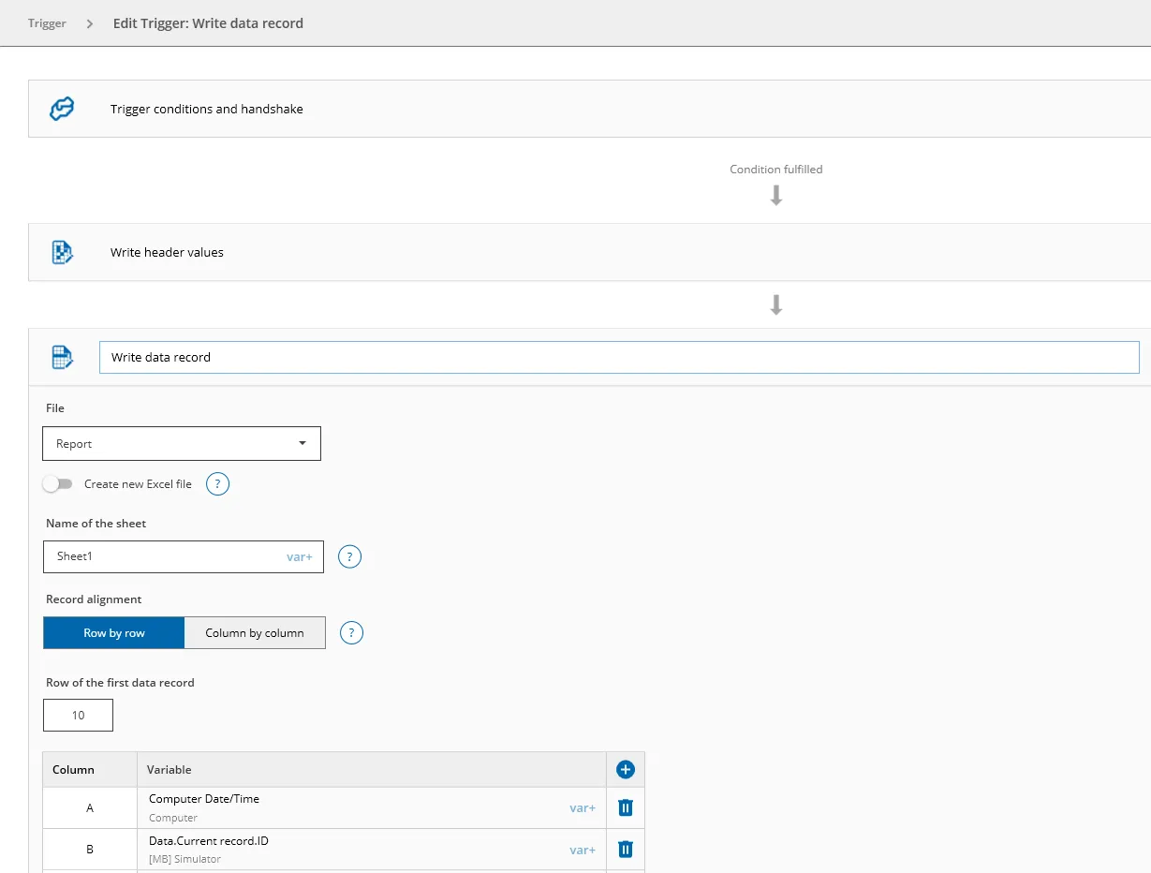This screenshot has height=873, width=1151.
Task: Click the Data.Current record.ID variable text
Action: (x=209, y=841)
